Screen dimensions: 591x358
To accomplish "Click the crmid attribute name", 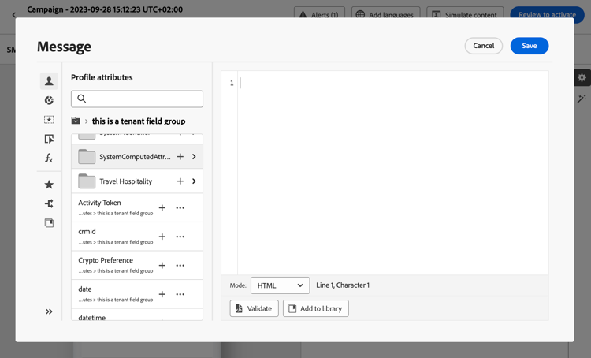I will [x=87, y=232].
